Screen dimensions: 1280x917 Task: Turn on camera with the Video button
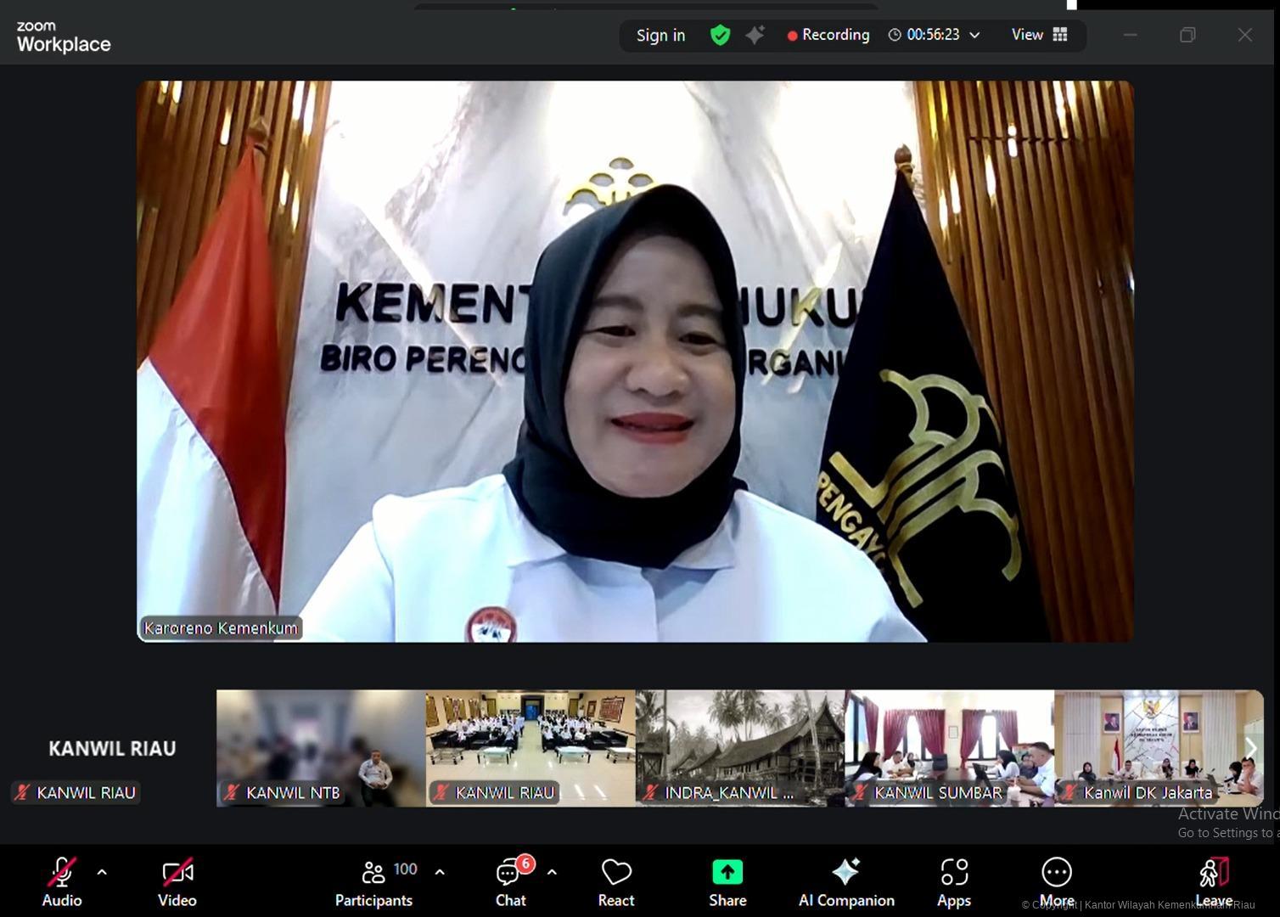coord(177,883)
